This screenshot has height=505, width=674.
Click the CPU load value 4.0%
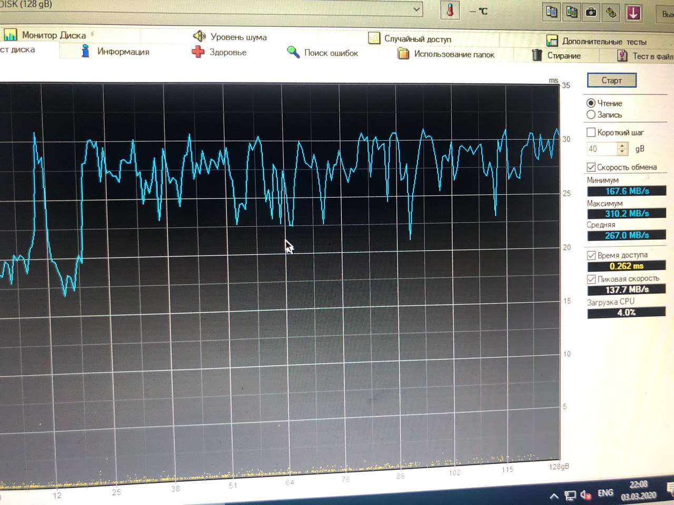(627, 312)
